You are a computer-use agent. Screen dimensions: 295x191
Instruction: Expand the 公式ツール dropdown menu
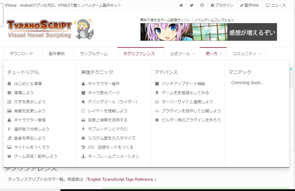pyautogui.click(x=182, y=54)
